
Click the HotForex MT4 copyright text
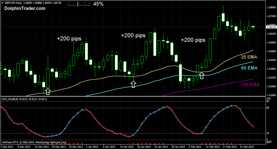coord(34,142)
